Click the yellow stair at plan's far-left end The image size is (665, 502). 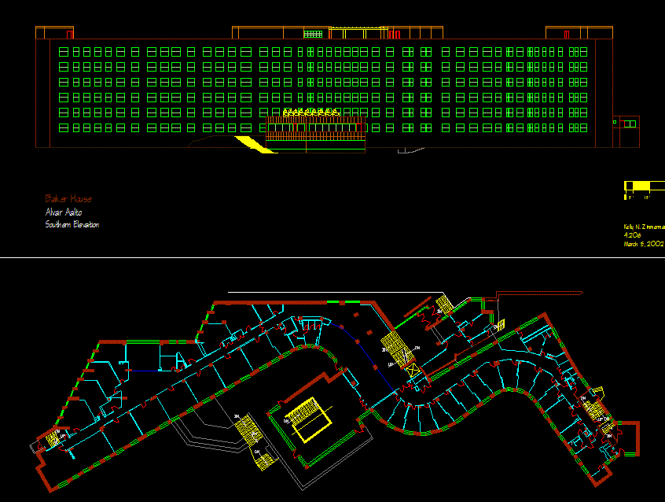point(53,438)
